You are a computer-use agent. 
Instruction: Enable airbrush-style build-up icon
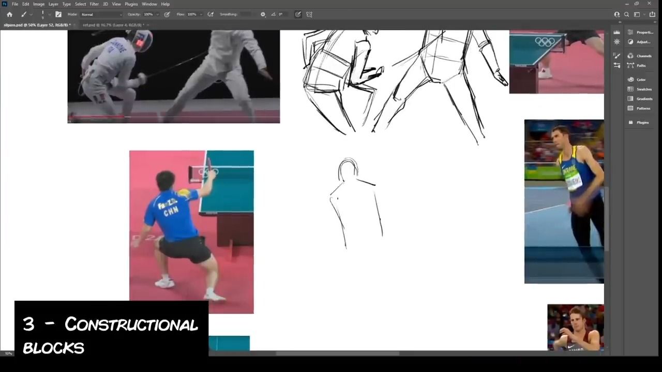(210, 14)
